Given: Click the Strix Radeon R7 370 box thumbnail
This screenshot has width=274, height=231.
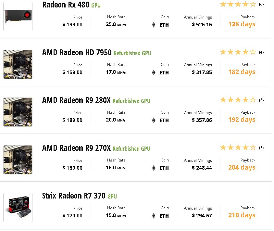Looking at the screenshot, I should (18, 208).
